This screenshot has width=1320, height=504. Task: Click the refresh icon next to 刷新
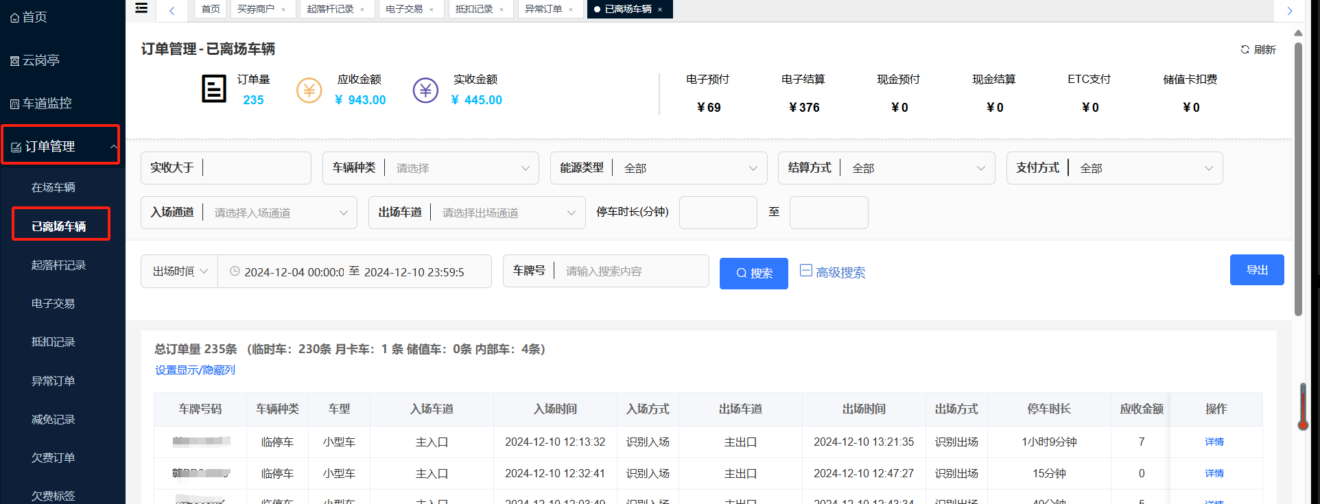tap(1245, 49)
